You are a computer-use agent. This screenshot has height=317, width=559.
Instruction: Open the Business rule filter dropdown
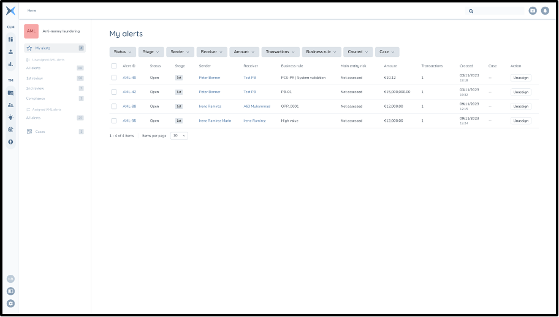[x=322, y=52]
